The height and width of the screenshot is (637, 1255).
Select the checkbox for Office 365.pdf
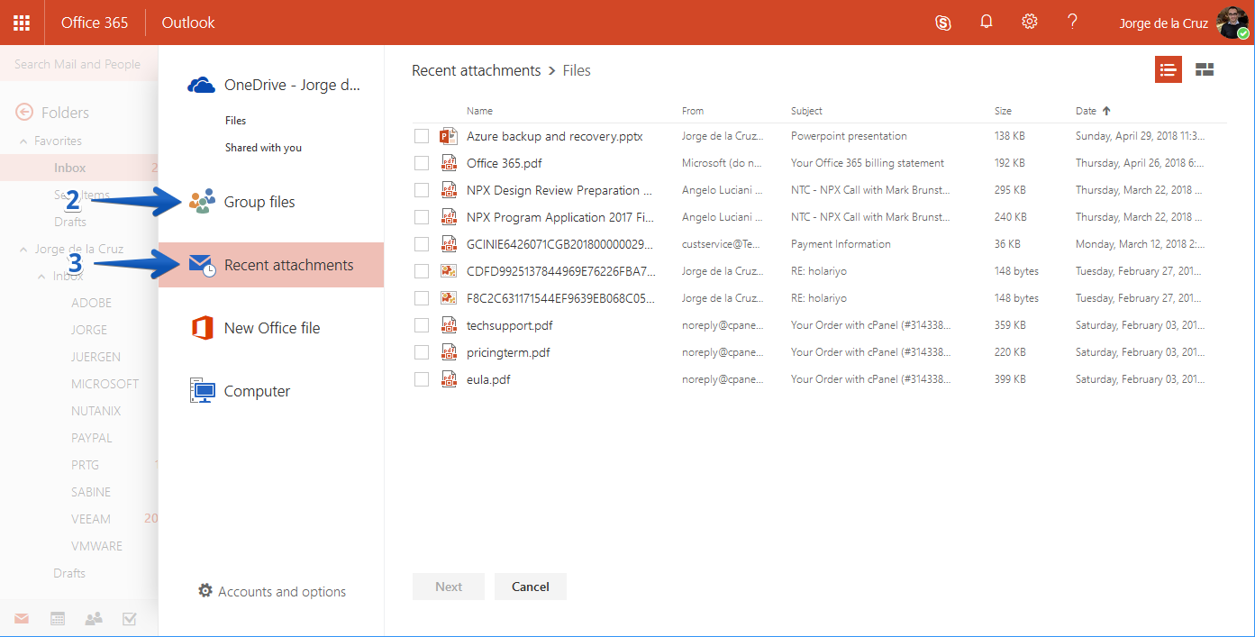click(x=422, y=163)
